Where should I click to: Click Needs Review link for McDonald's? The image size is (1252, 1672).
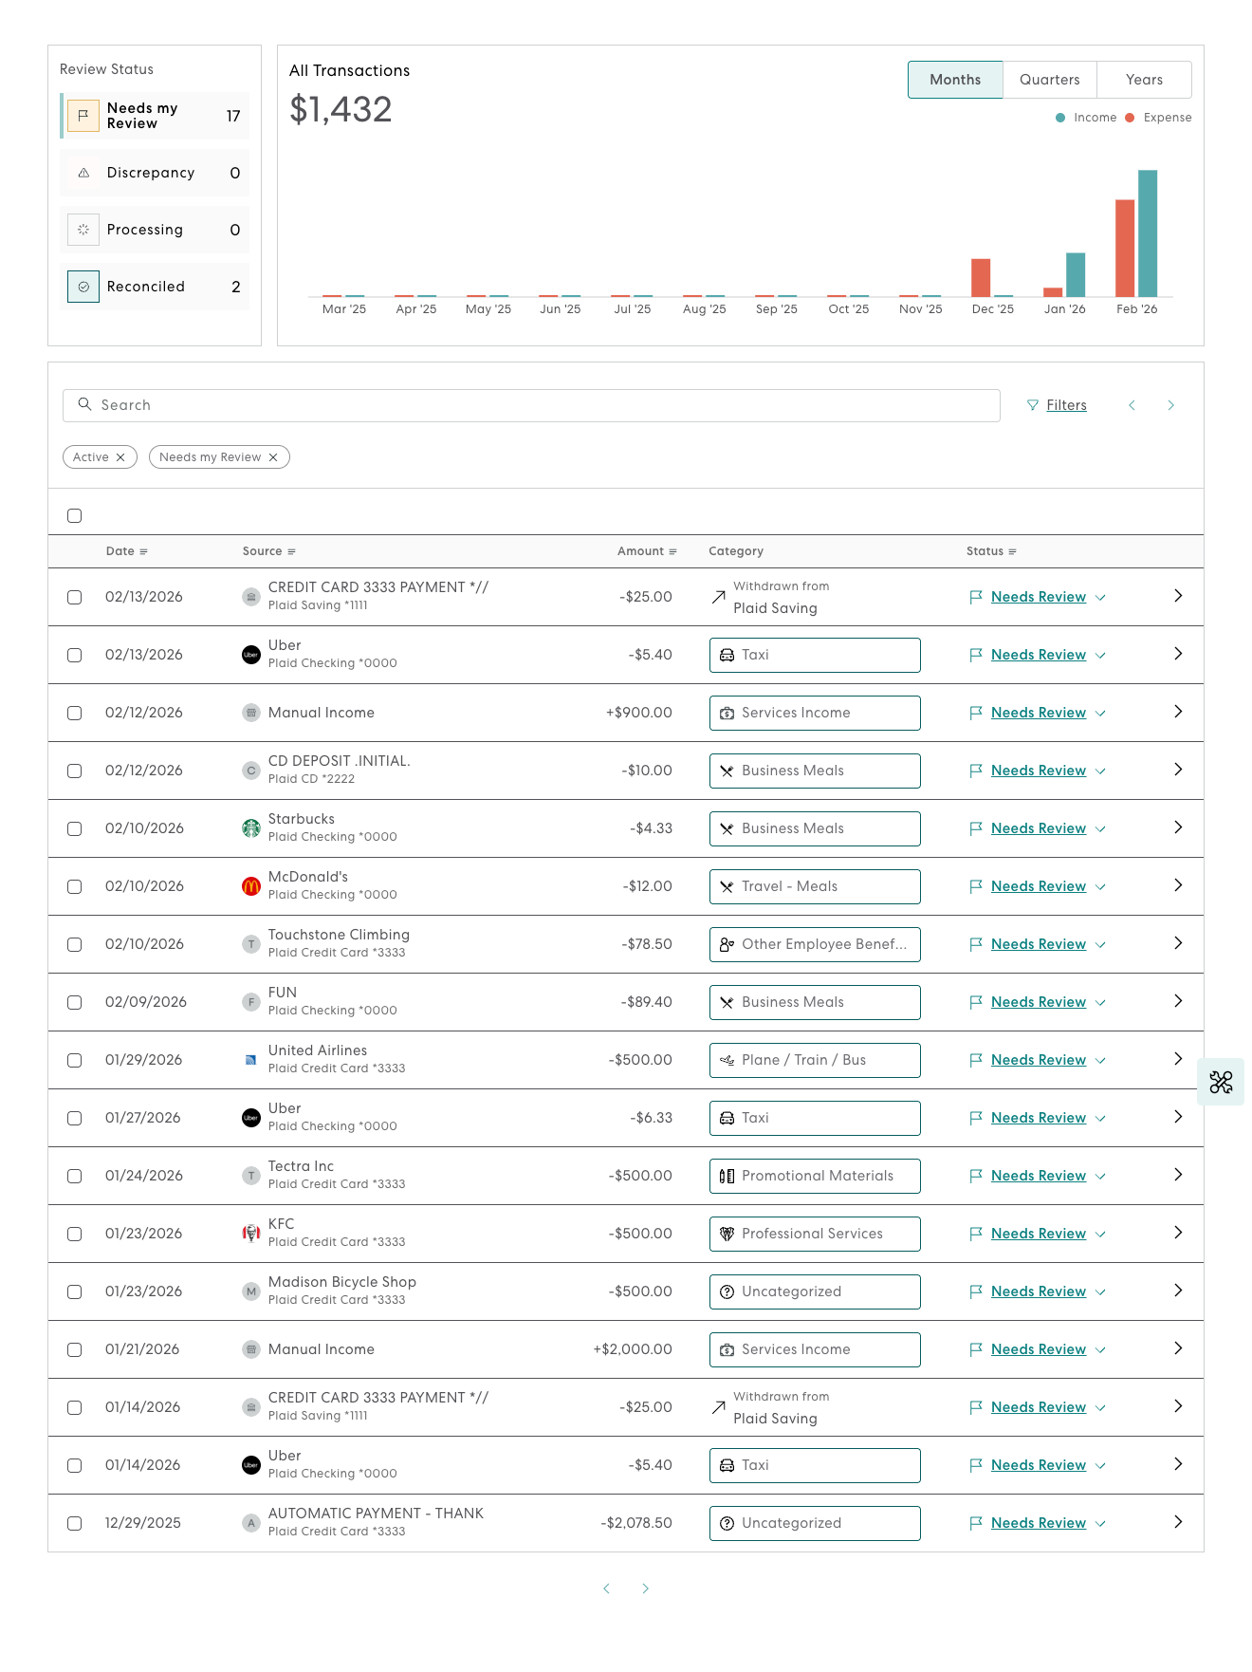(x=1039, y=886)
